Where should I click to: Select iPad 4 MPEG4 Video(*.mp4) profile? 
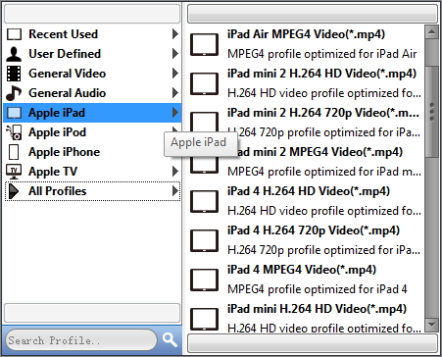point(306,280)
